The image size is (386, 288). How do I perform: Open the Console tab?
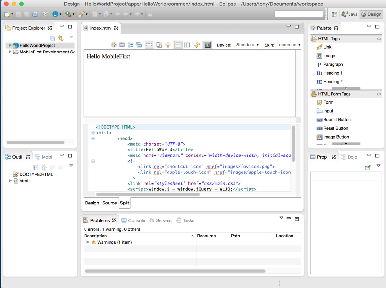coord(136,220)
